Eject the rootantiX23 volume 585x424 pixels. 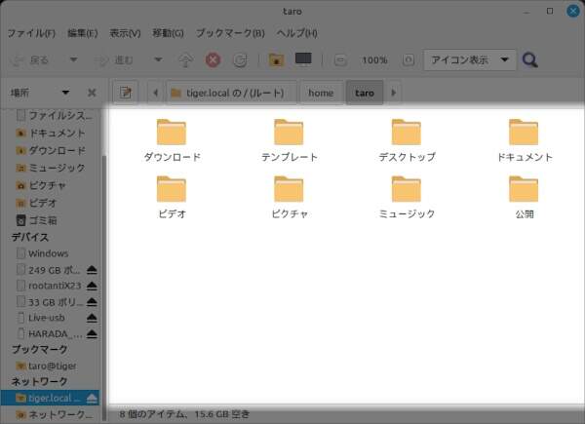pyautogui.click(x=92, y=286)
